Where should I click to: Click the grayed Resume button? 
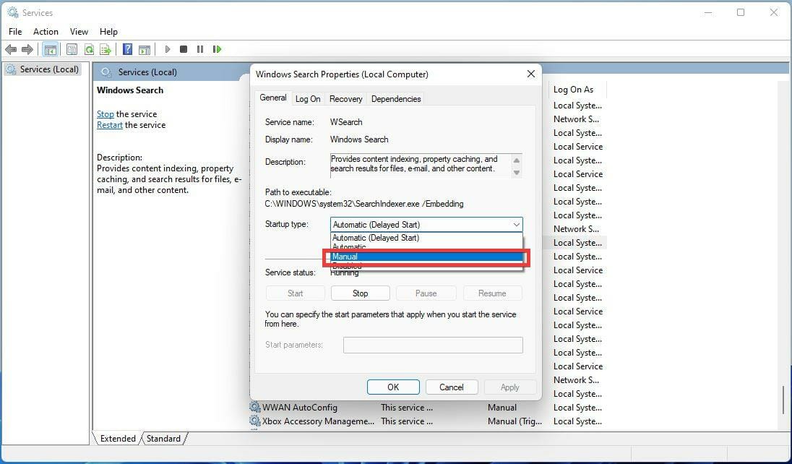[492, 293]
